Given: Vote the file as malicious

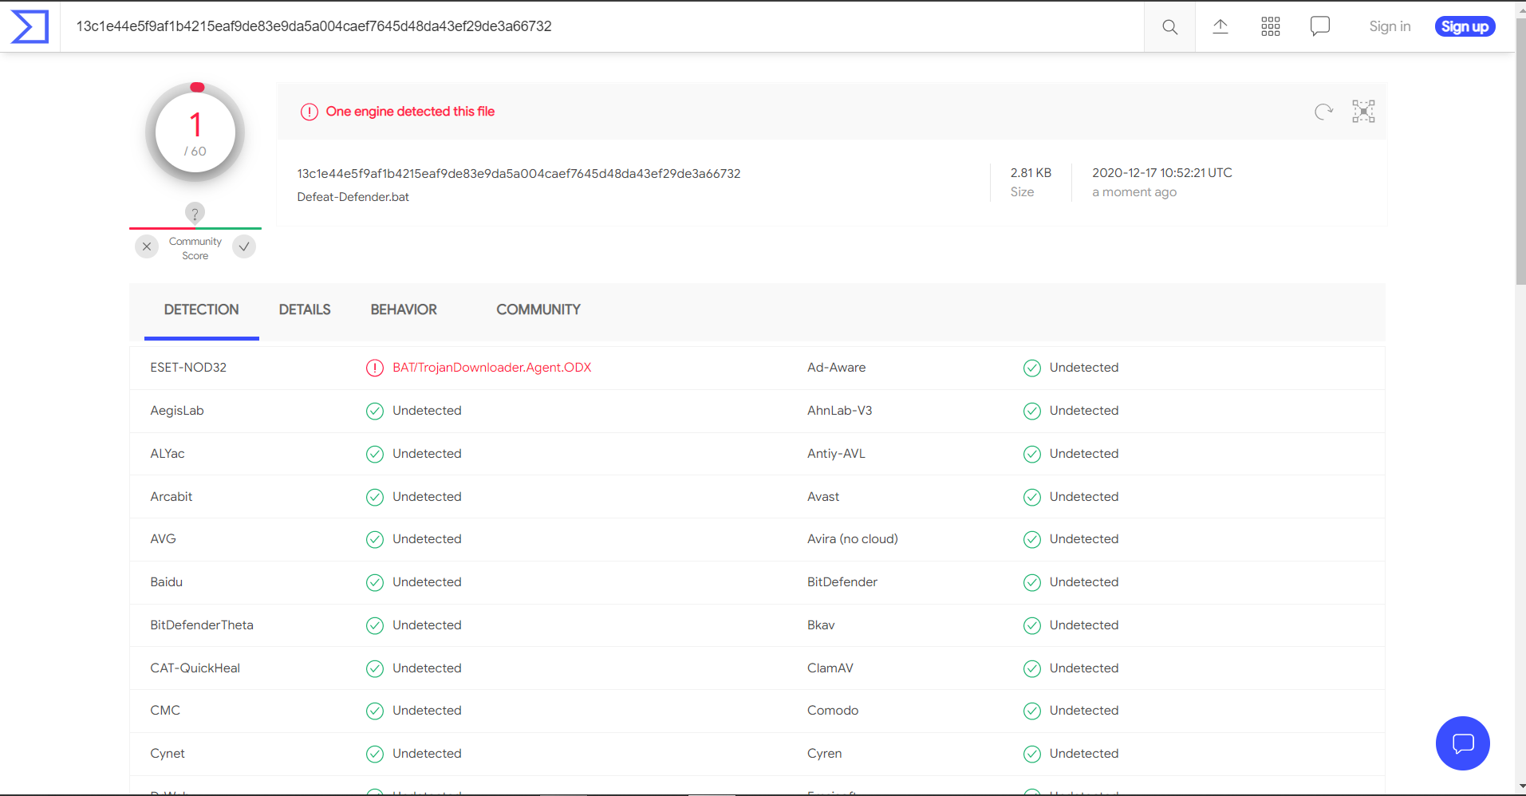Looking at the screenshot, I should click(x=146, y=246).
